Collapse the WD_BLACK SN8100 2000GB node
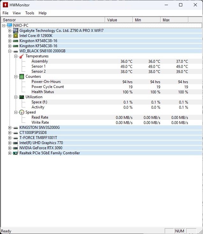Image resolution: width=203 pixels, height=234 pixels. (x=10, y=51)
